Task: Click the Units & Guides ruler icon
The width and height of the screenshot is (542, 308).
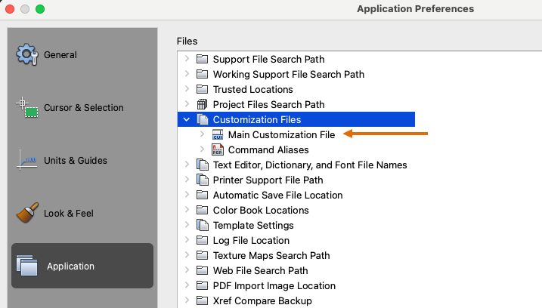Action: tap(27, 160)
